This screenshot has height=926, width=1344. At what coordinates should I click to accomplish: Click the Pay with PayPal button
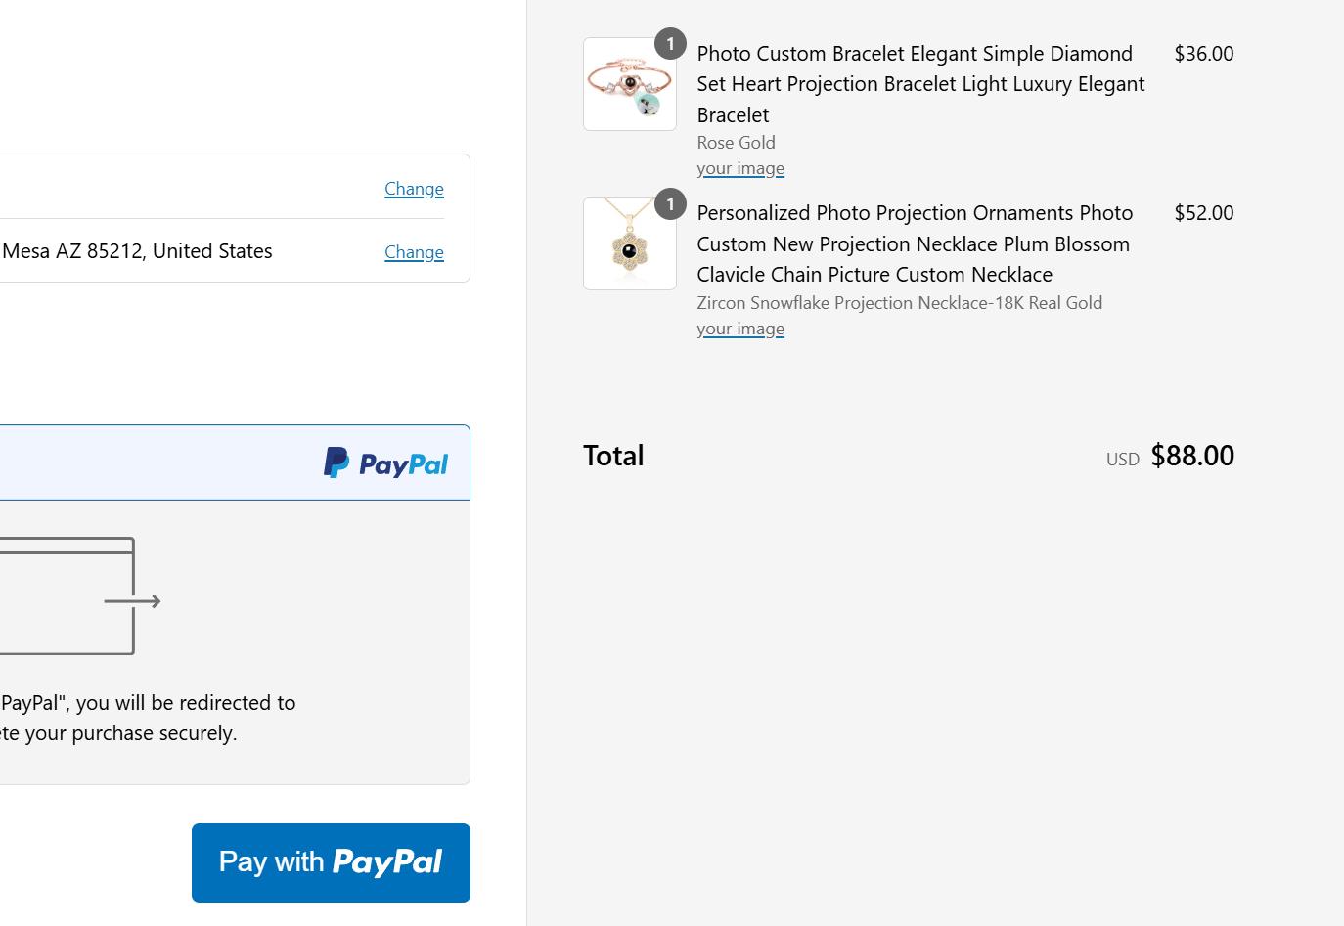click(331, 862)
